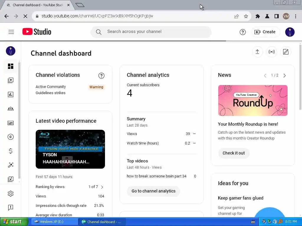The image size is (302, 226).
Task: Click the account avatar in the header
Action: tap(290, 32)
